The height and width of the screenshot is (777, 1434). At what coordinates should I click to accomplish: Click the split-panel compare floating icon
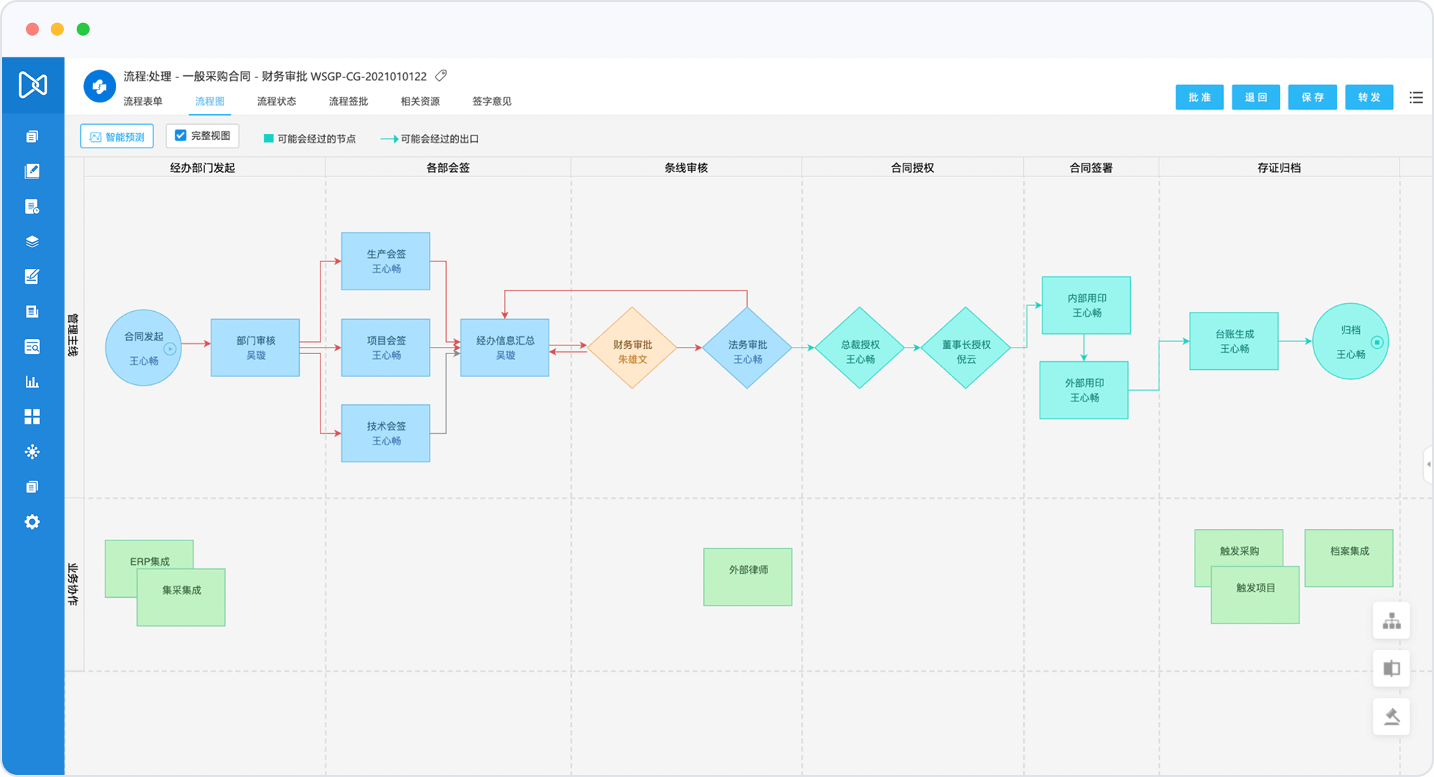[1391, 669]
